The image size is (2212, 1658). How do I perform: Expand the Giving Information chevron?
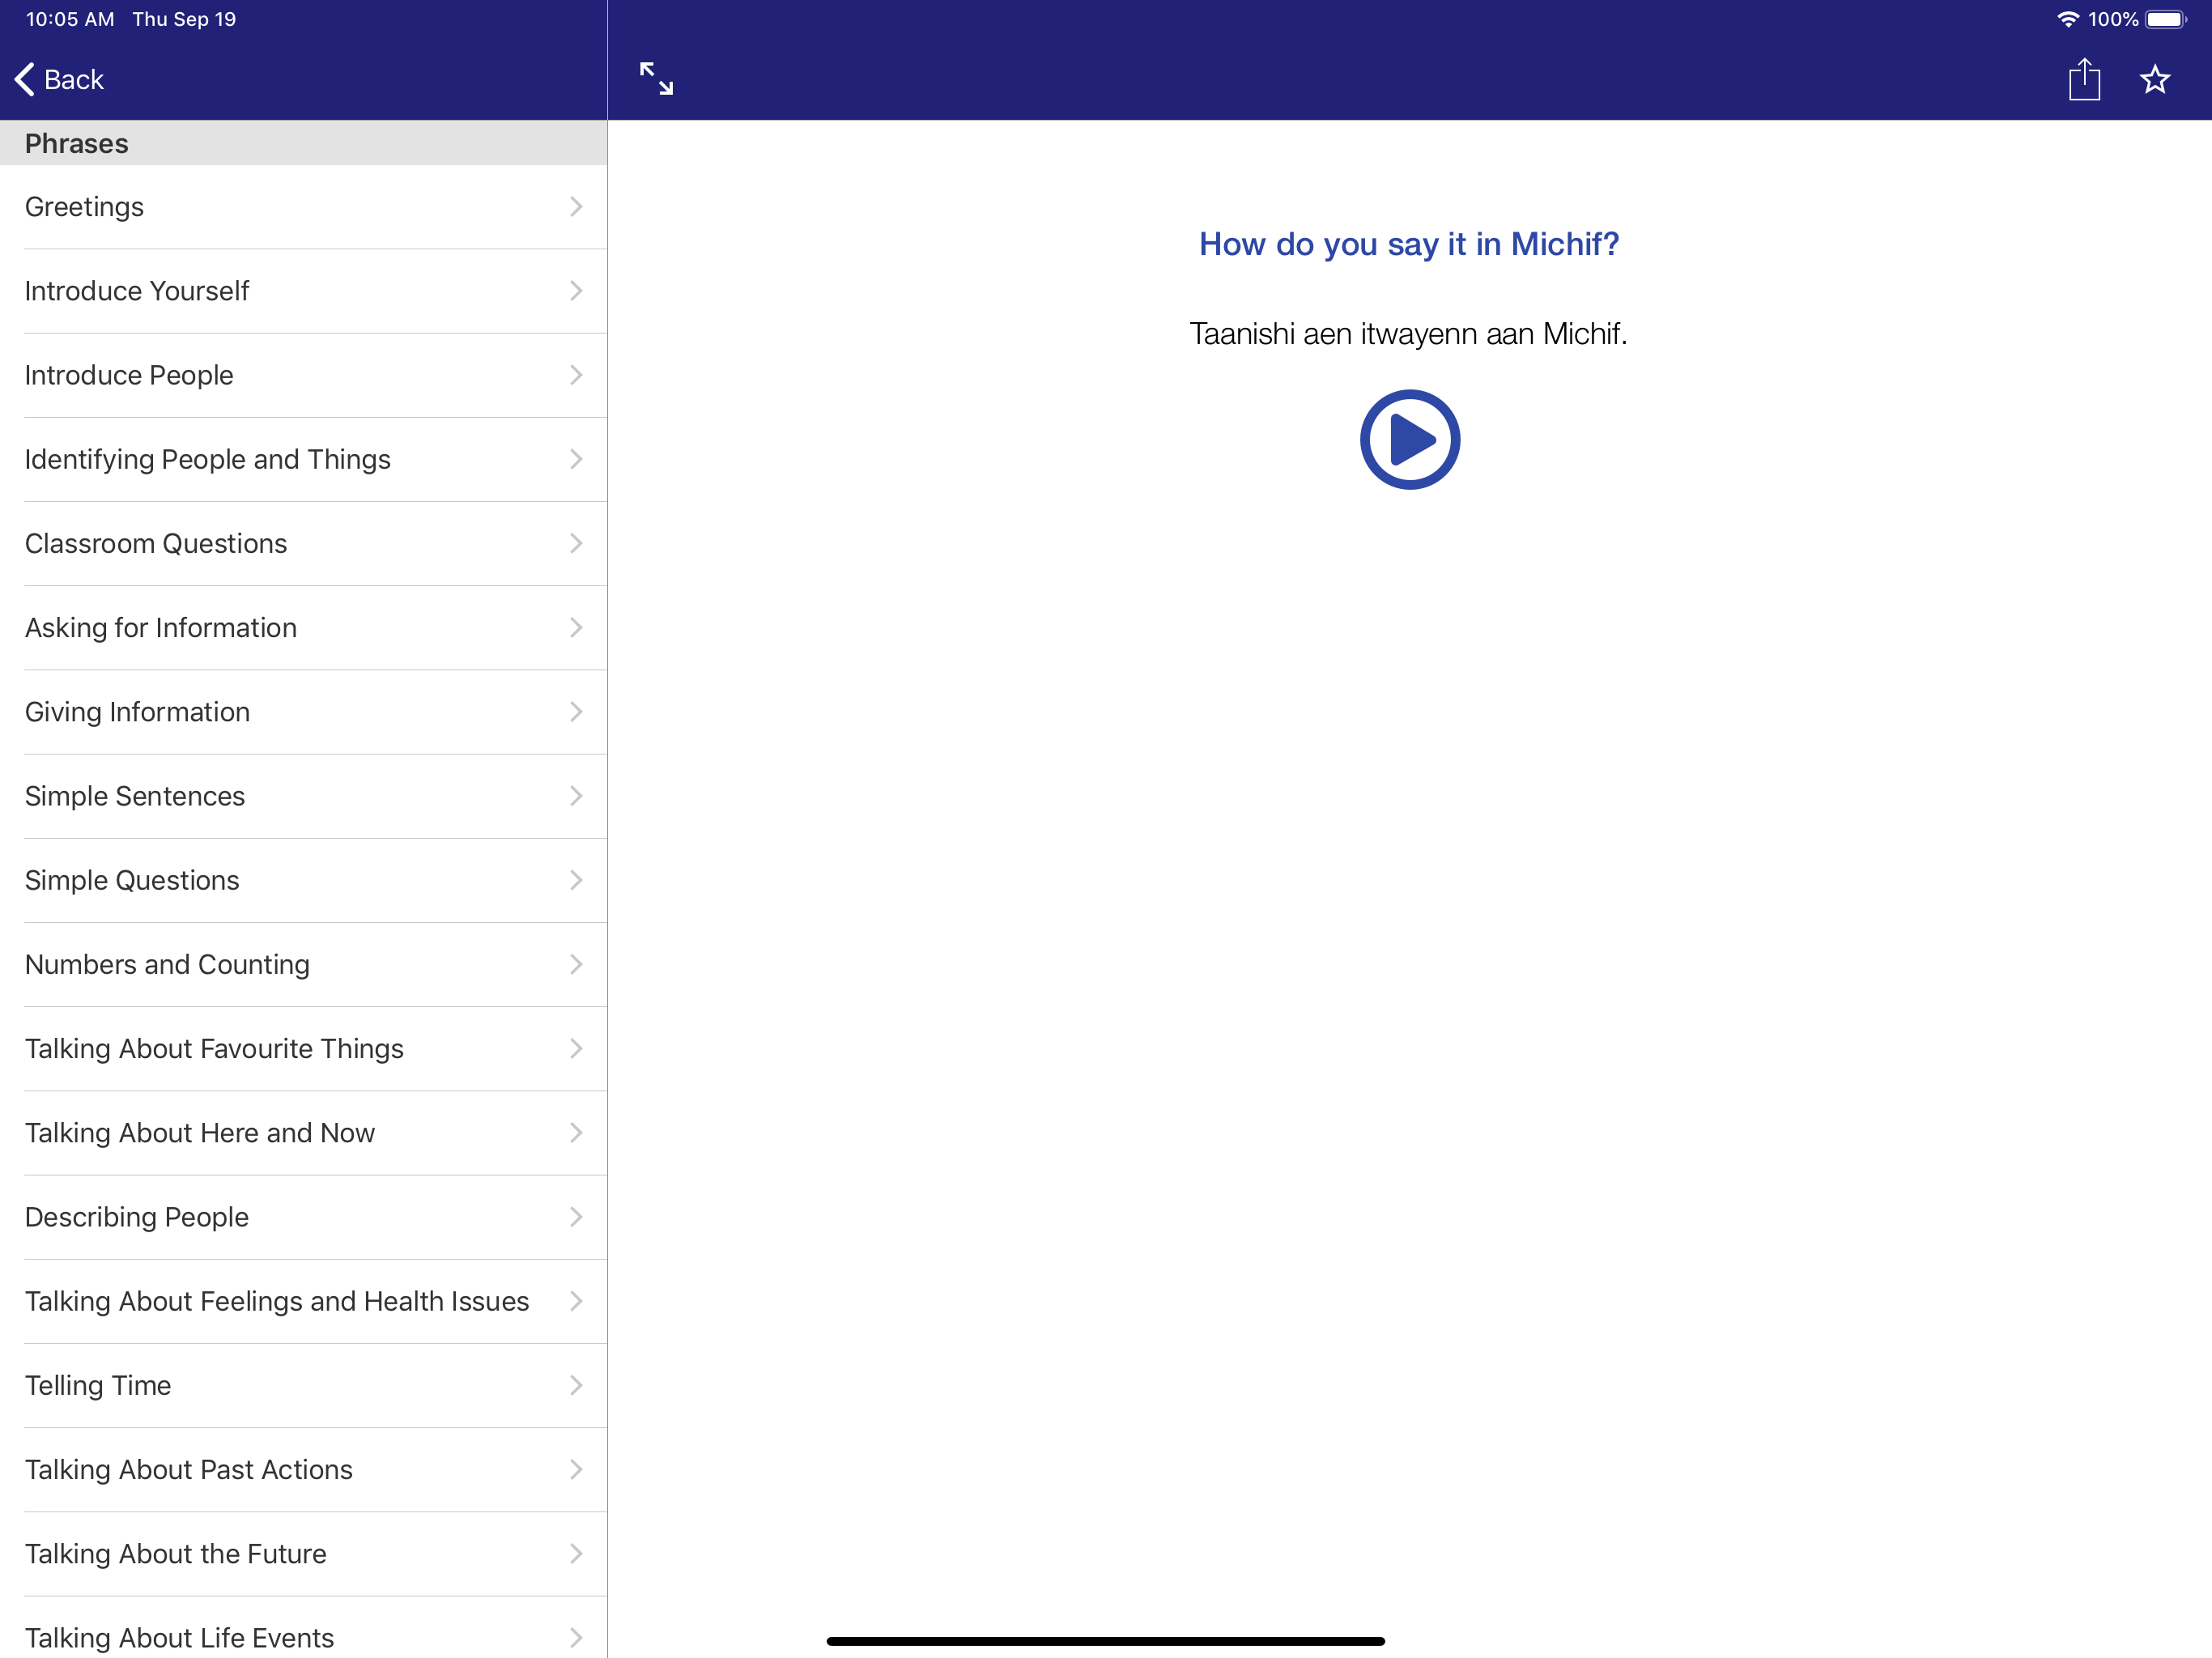click(x=576, y=711)
